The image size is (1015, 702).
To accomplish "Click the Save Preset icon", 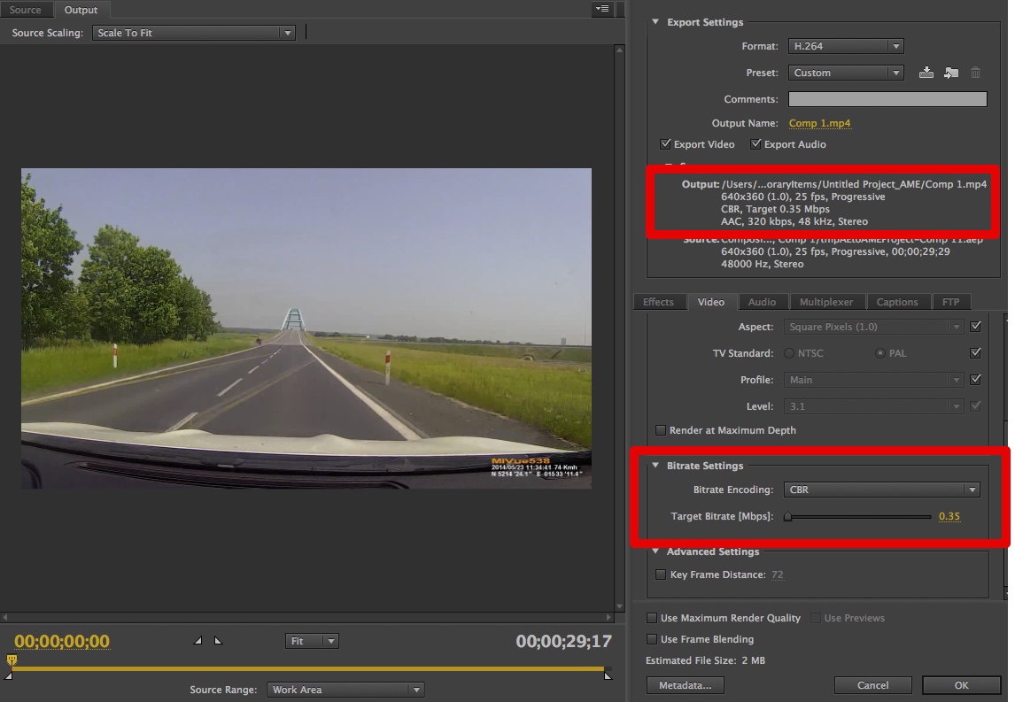I will pyautogui.click(x=926, y=73).
